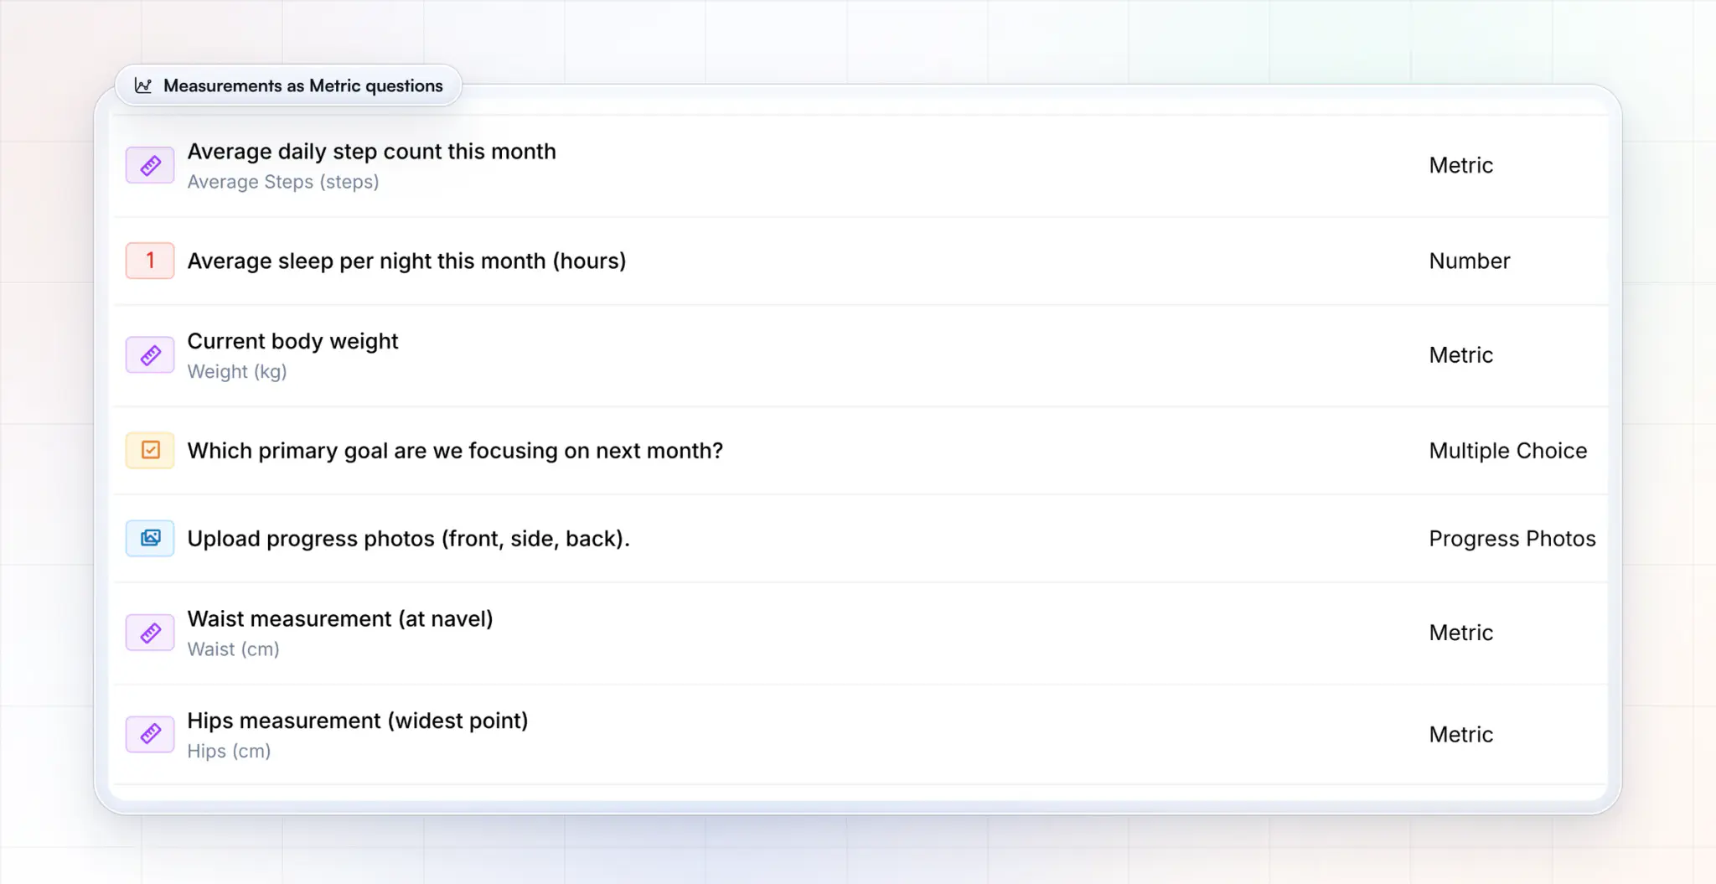Open the 'Current body weight' question
The width and height of the screenshot is (1716, 884).
(292, 341)
